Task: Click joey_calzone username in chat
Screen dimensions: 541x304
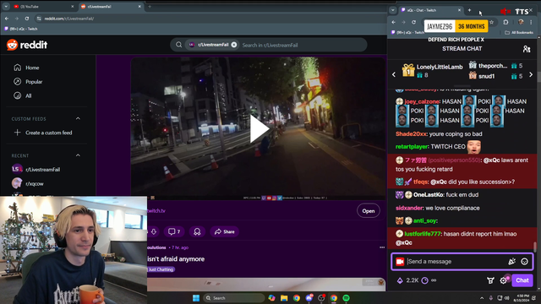Action: (x=422, y=101)
